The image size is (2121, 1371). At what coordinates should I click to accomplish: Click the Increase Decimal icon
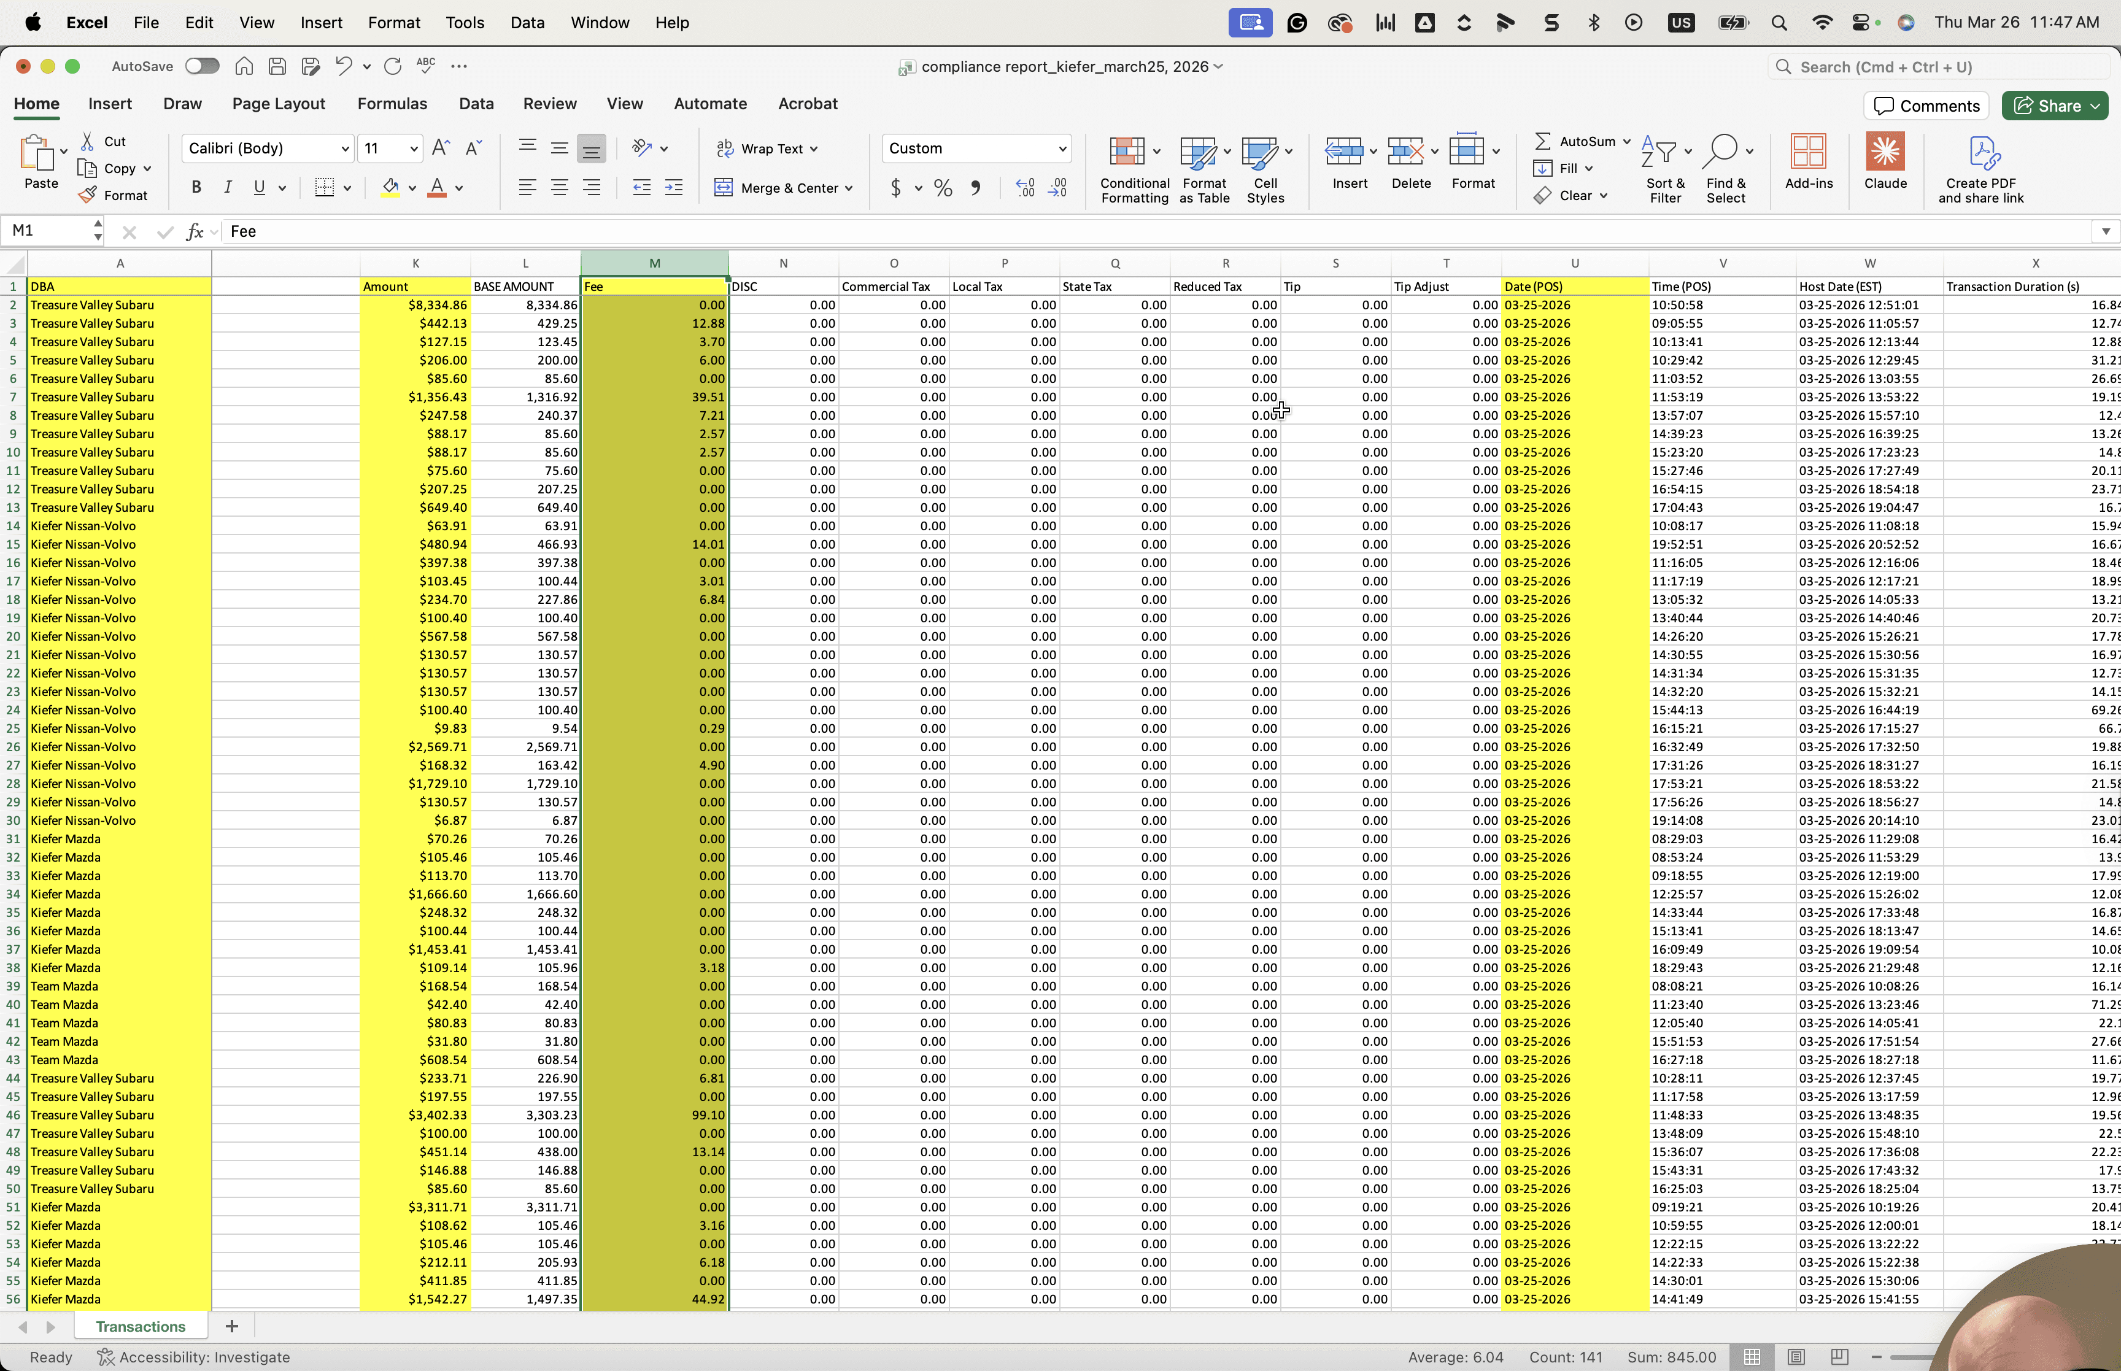[x=1026, y=188]
